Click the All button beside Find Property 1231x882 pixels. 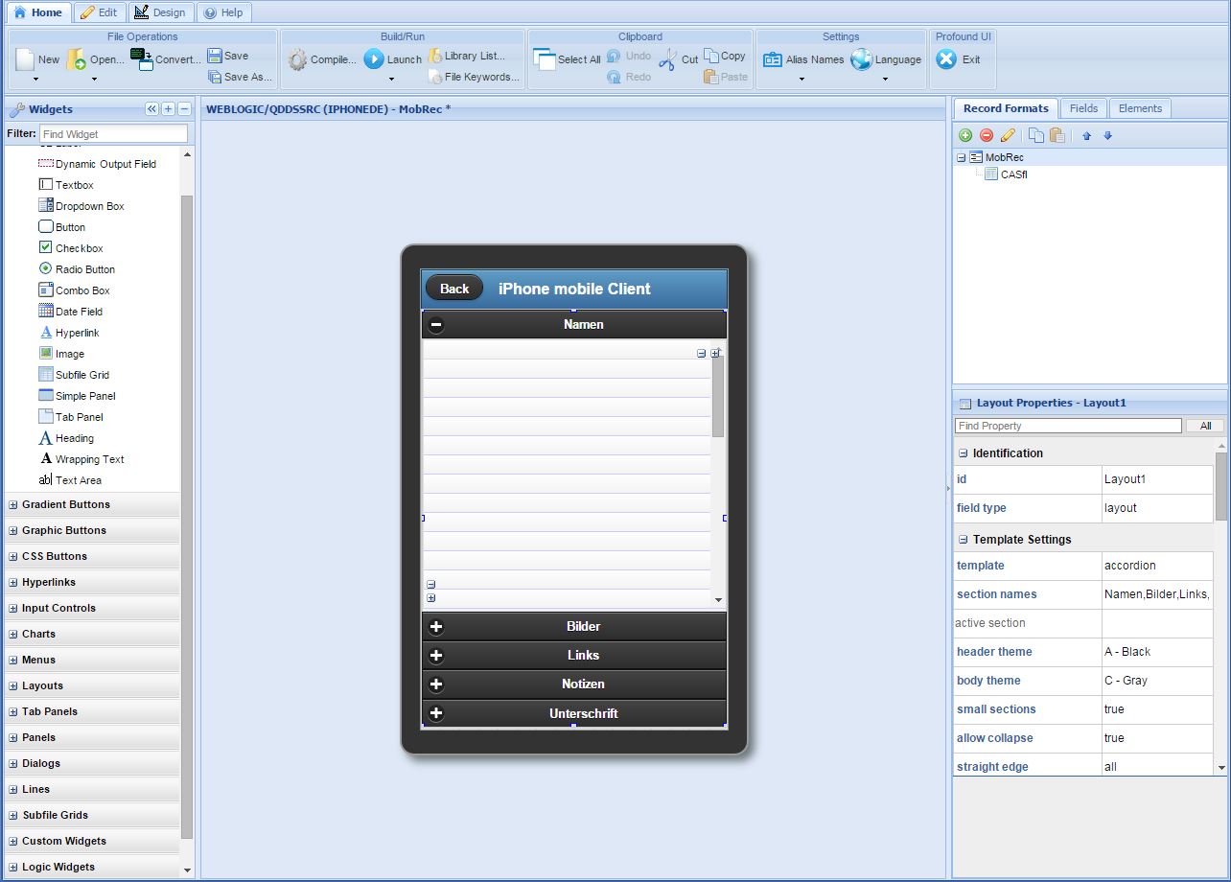click(x=1205, y=426)
